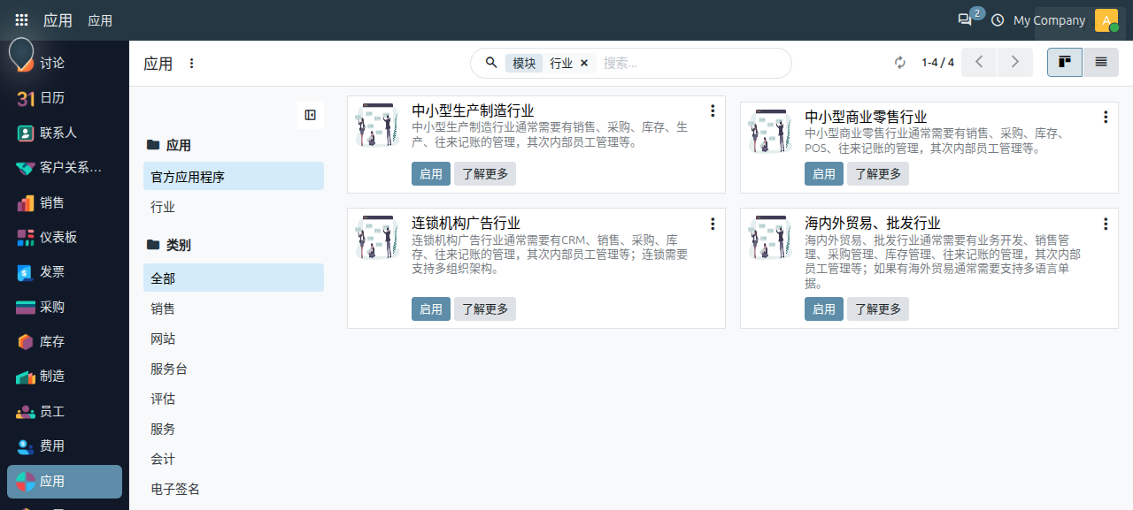Activate 连锁机构广告行业 with 启用
This screenshot has width=1133, height=510.
tap(431, 309)
